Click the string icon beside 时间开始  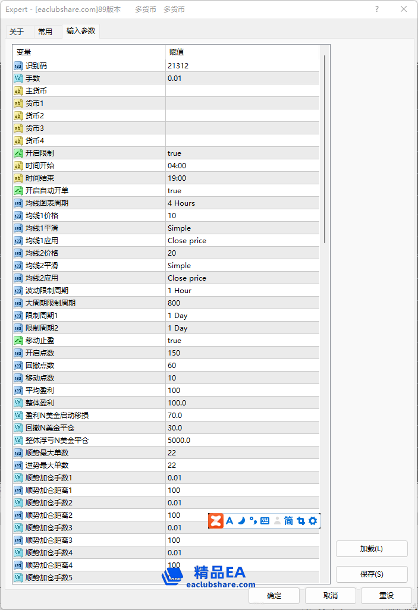click(x=18, y=166)
